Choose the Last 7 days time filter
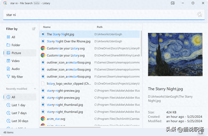This screenshot has height=136, width=208. (20, 113)
